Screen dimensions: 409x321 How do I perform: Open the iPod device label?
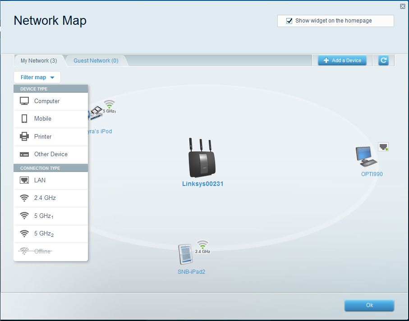(x=100, y=131)
